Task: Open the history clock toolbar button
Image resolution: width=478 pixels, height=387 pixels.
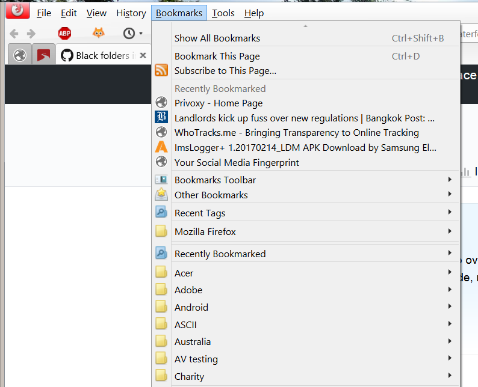Action: pos(129,33)
